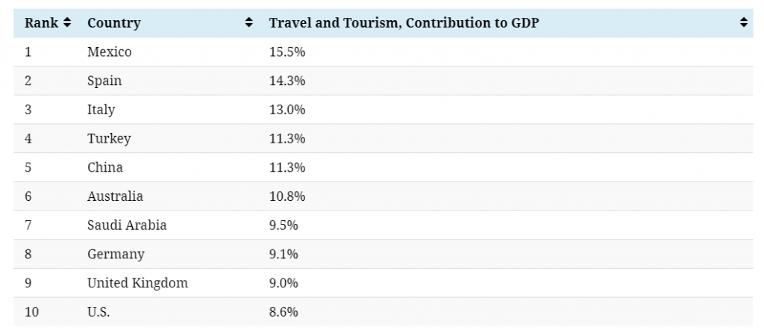Select the U.S. country cell
The height and width of the screenshot is (333, 764).
99,311
